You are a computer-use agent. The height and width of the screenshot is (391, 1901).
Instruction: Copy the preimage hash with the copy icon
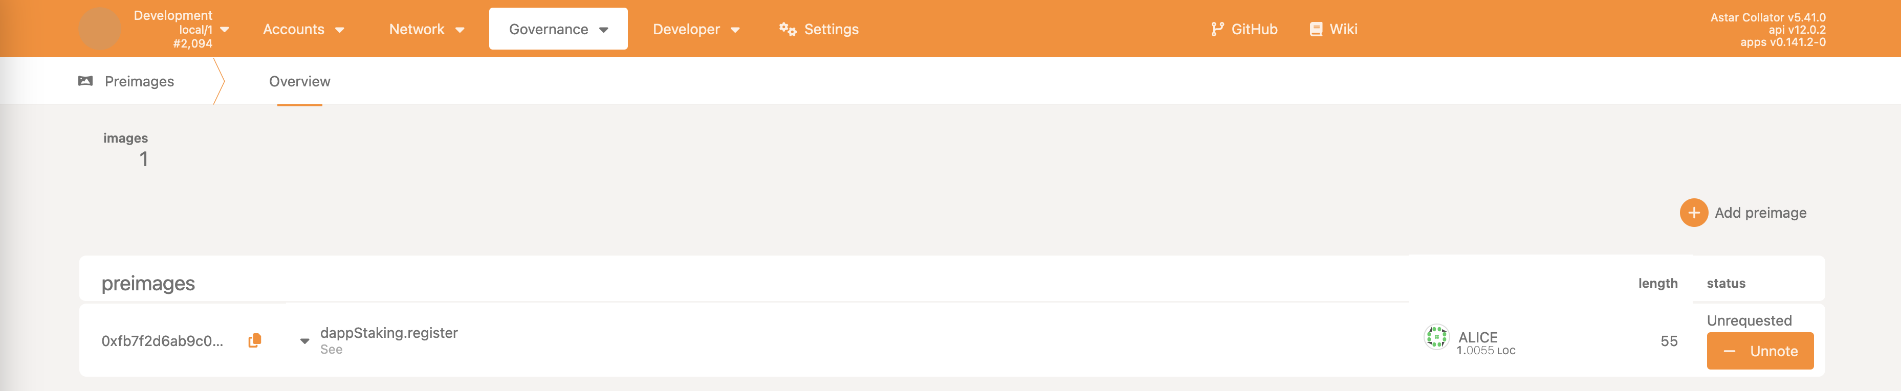coord(255,340)
